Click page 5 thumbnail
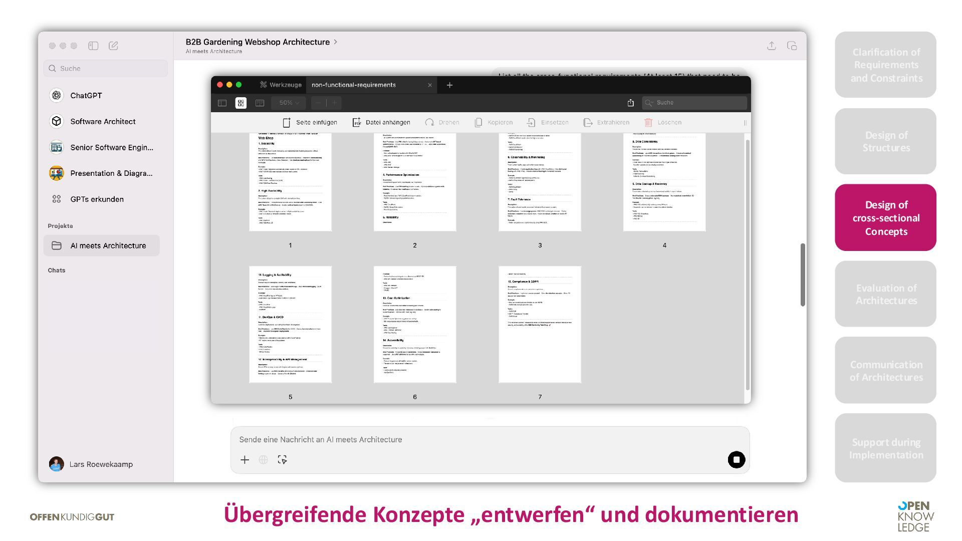This screenshot has height=541, width=962. click(x=290, y=324)
